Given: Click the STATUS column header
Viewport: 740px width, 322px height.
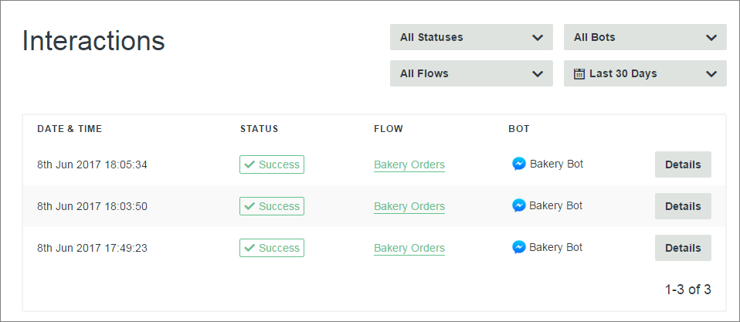Looking at the screenshot, I should 259,129.
